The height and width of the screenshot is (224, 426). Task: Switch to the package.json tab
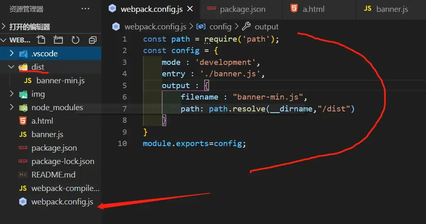click(x=243, y=9)
